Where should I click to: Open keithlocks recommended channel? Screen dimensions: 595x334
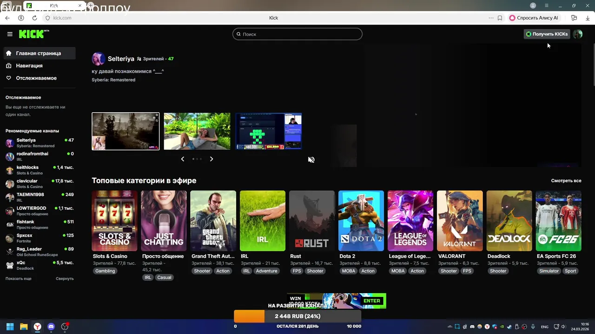tap(40, 170)
